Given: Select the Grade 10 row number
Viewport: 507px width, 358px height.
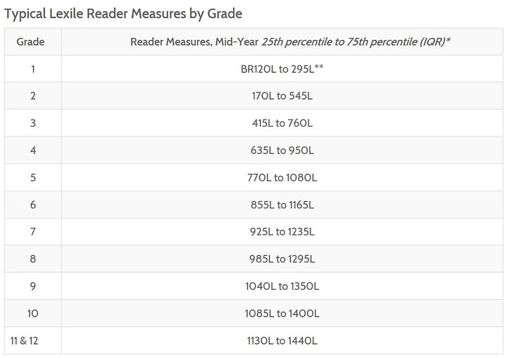Looking at the screenshot, I should [32, 314].
